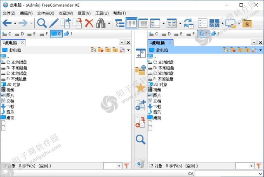Select the details view icon
Image resolution: width=264 pixels, height=177 pixels.
coord(131,23)
